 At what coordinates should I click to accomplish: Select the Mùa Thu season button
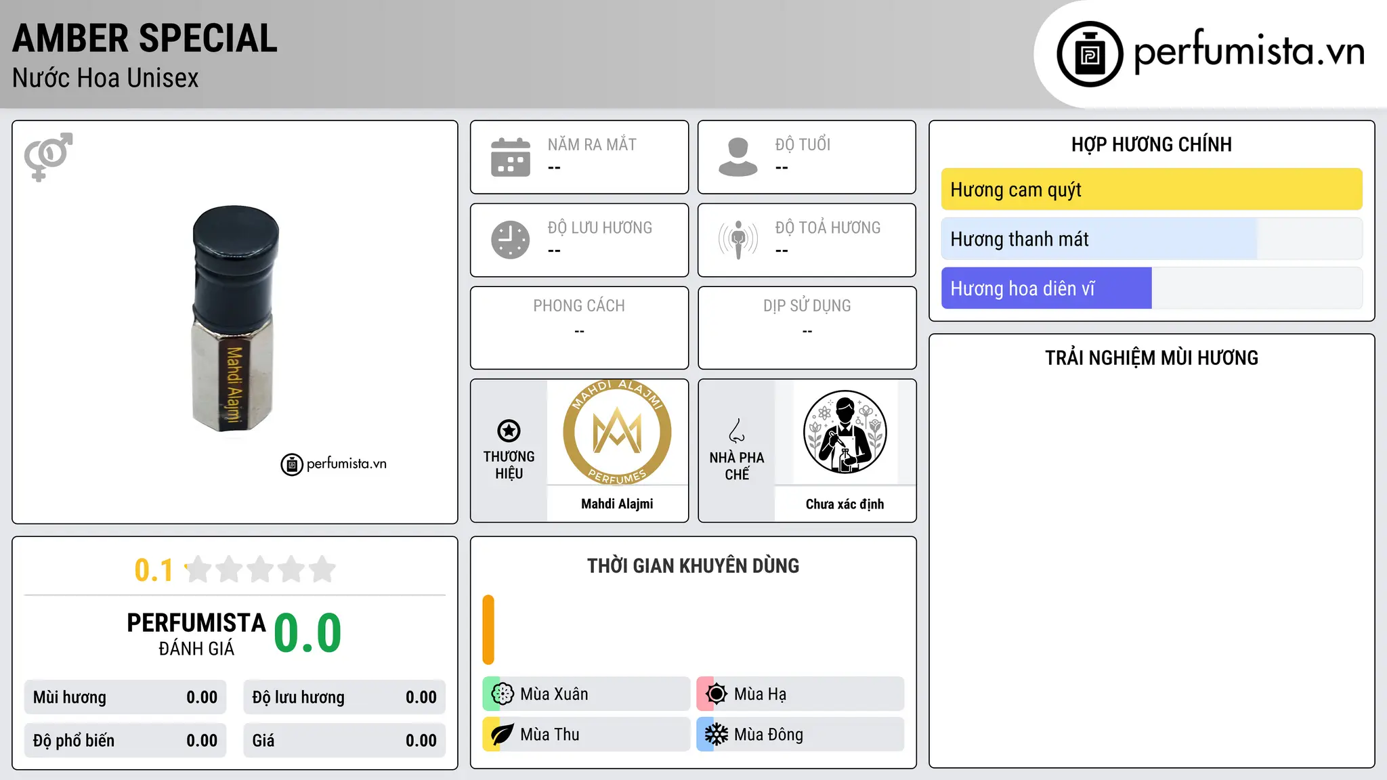pos(586,735)
